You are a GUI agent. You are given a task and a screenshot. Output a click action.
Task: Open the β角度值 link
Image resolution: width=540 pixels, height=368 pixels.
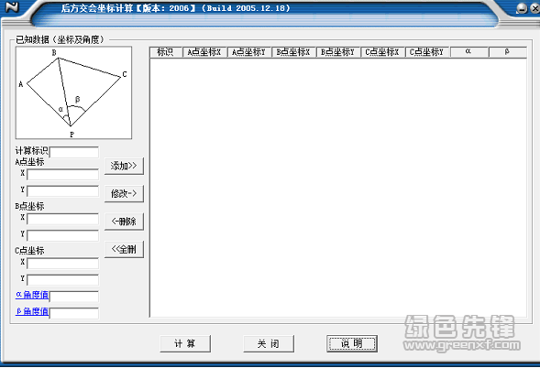pos(32,311)
